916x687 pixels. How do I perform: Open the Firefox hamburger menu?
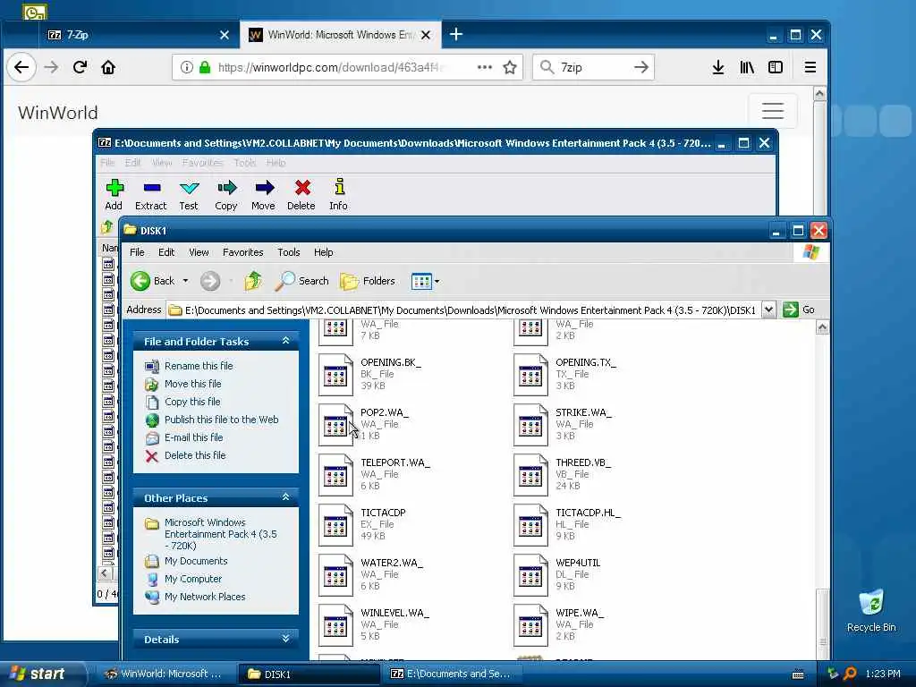pos(810,67)
